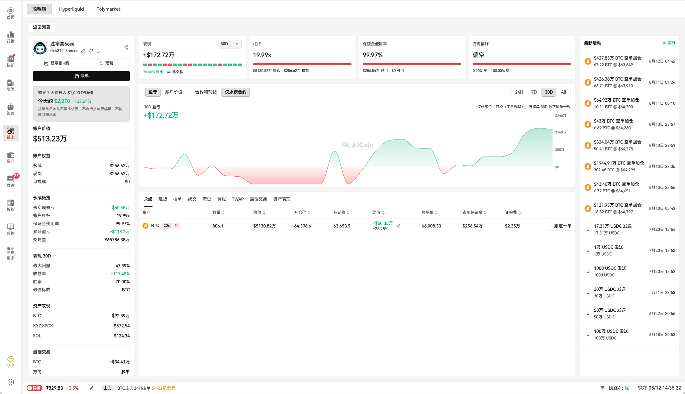
Task: Open the 成交 fills tab
Action: 192,199
